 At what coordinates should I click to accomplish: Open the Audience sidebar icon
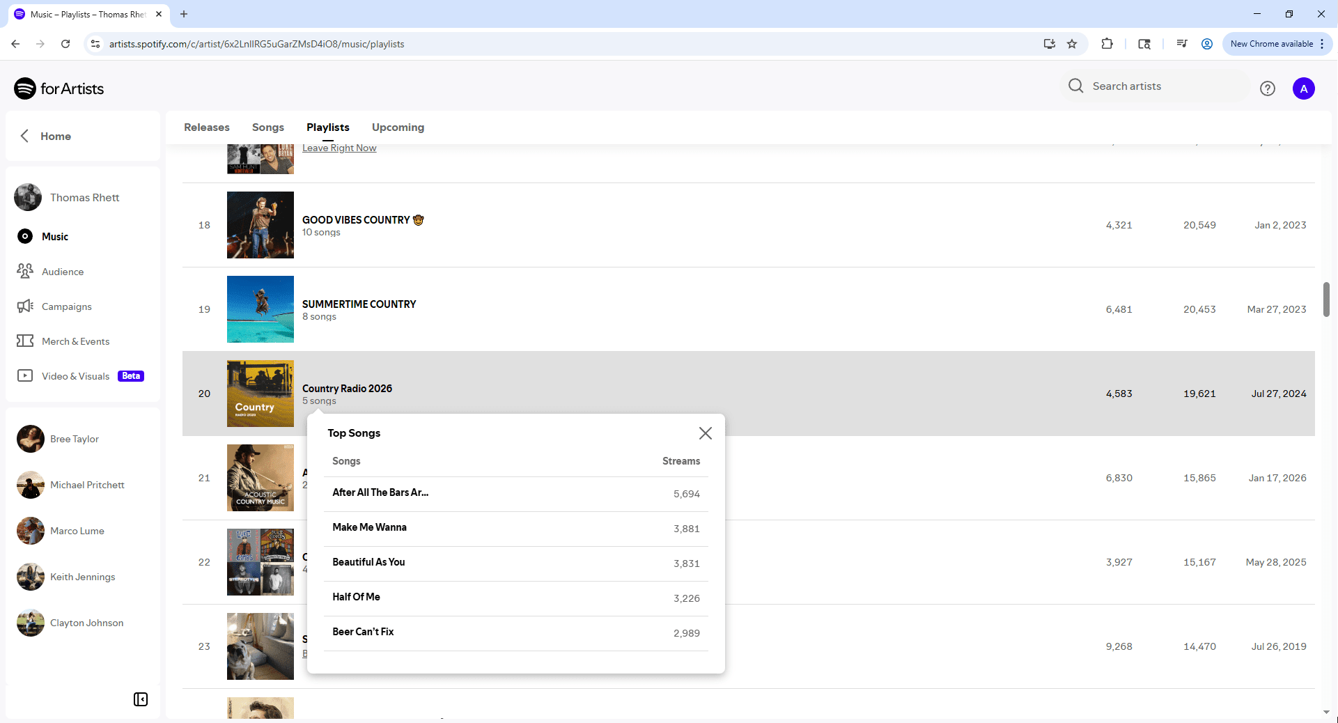(25, 271)
